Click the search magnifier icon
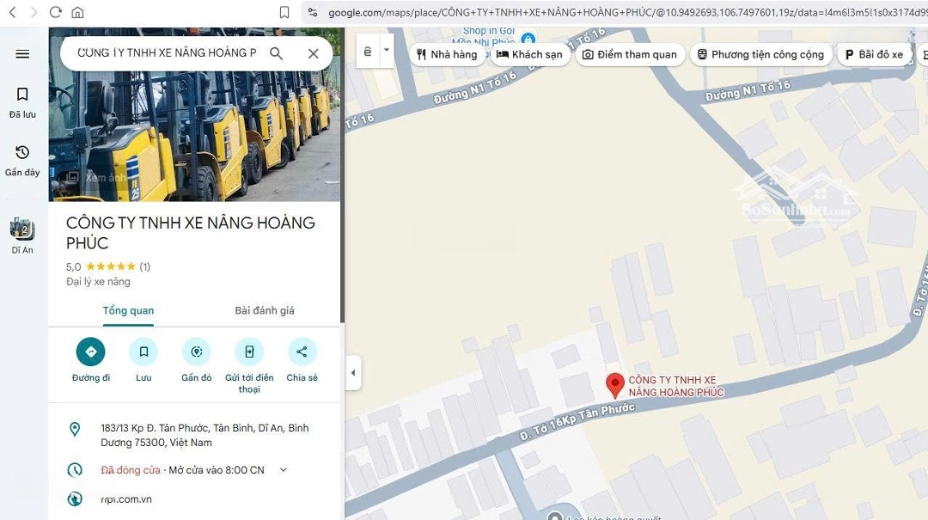The width and height of the screenshot is (928, 520). tap(276, 53)
